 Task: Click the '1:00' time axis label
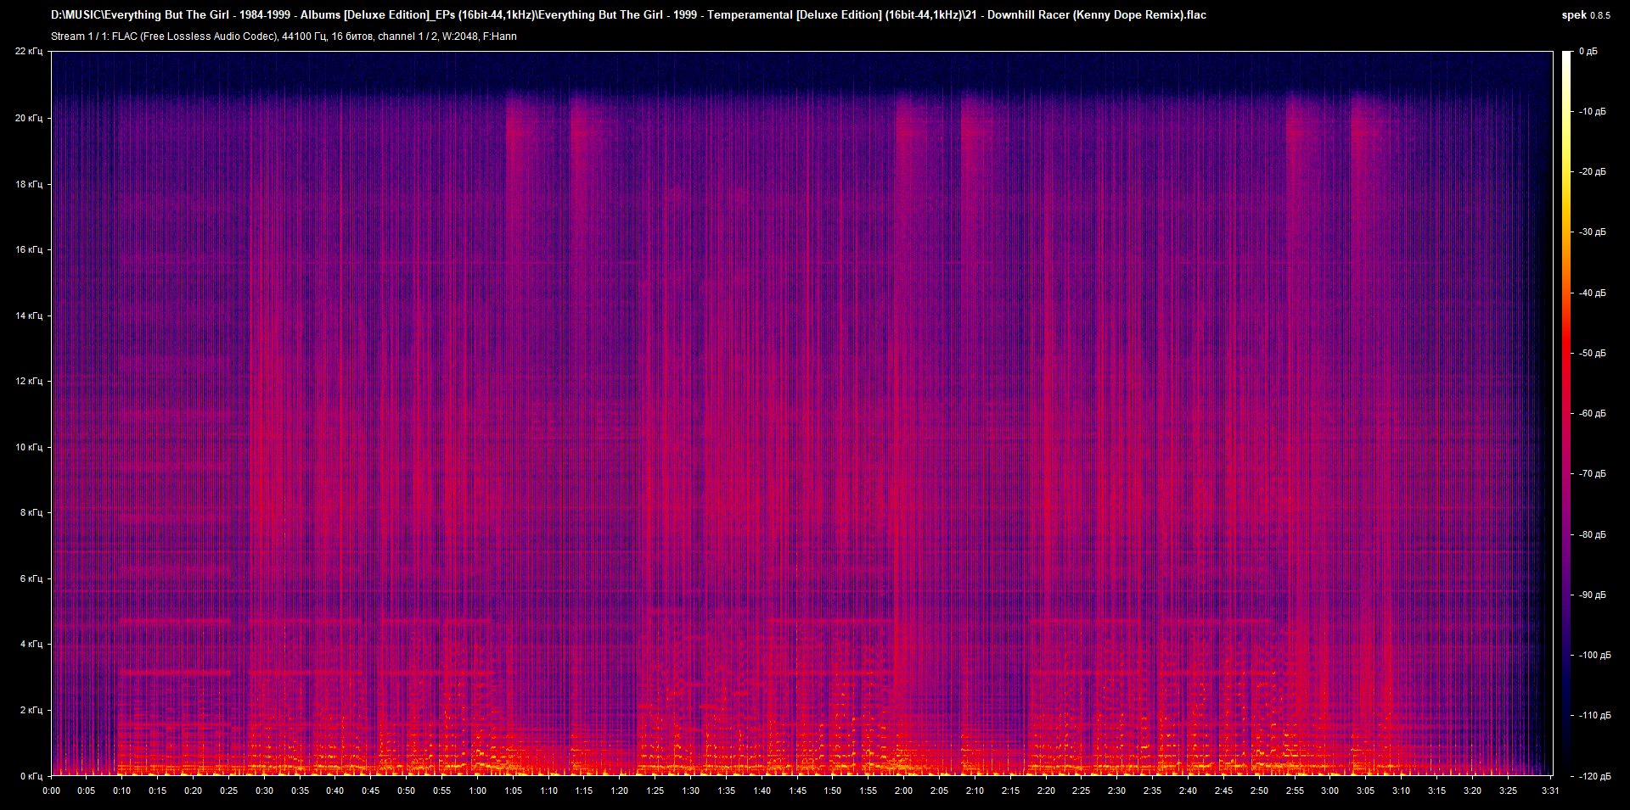coord(478,790)
